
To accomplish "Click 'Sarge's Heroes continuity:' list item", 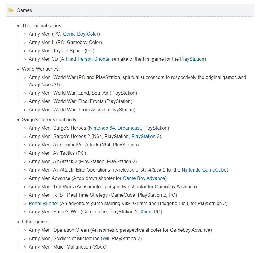I will 50,120.
